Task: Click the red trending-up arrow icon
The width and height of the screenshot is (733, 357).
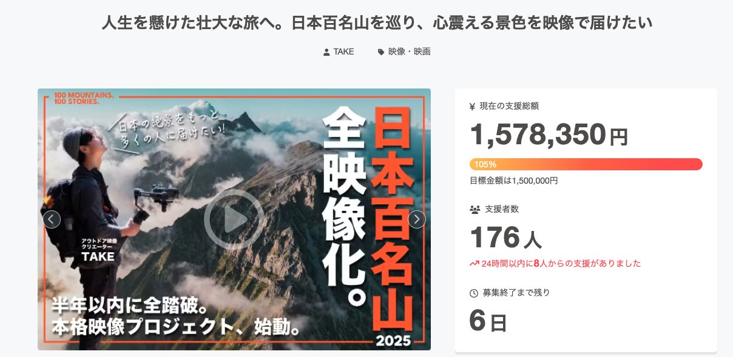Action: coord(475,264)
